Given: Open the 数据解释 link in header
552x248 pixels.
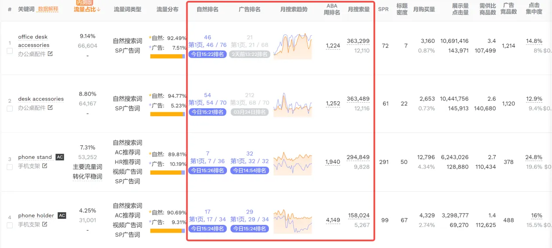Looking at the screenshot, I should pyautogui.click(x=48, y=9).
